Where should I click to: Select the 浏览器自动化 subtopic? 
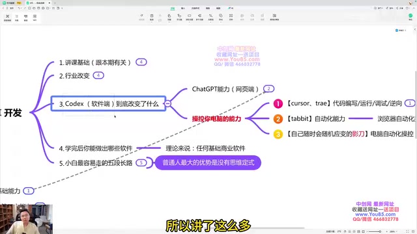(397, 118)
